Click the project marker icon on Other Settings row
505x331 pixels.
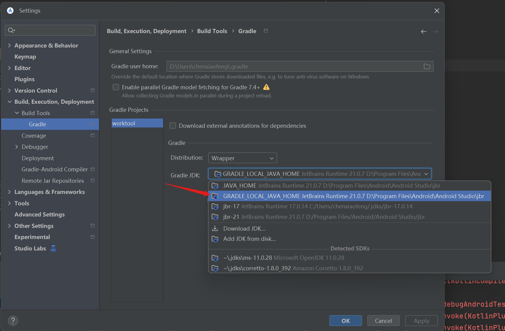pyautogui.click(x=92, y=225)
